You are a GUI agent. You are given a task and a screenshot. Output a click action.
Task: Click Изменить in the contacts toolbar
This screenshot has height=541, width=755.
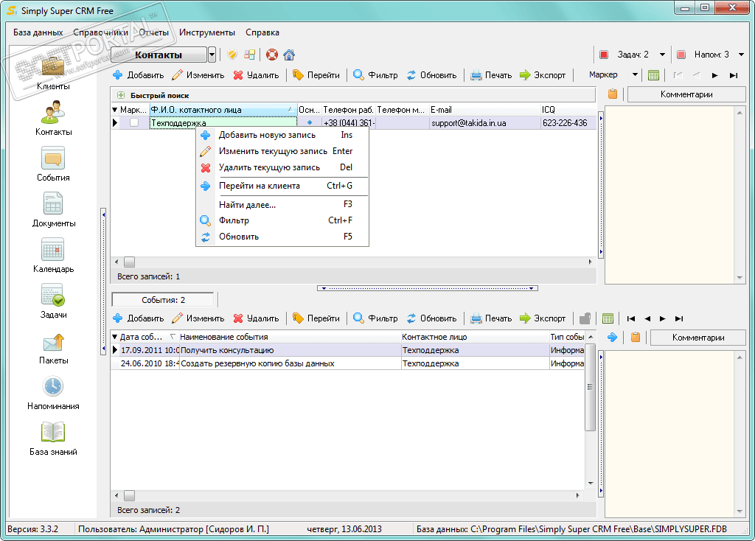coord(198,75)
